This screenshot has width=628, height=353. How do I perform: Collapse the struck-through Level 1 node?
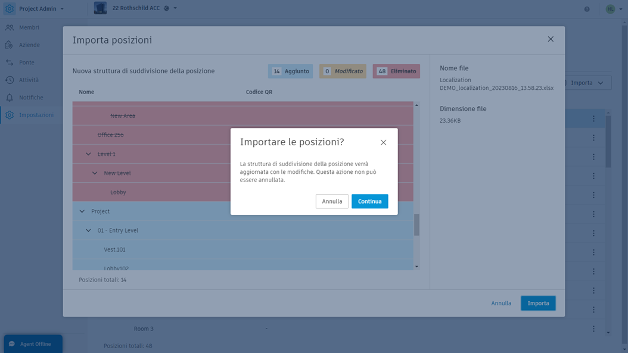pos(89,154)
